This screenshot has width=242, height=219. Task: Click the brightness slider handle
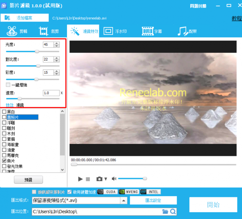point(37,51)
